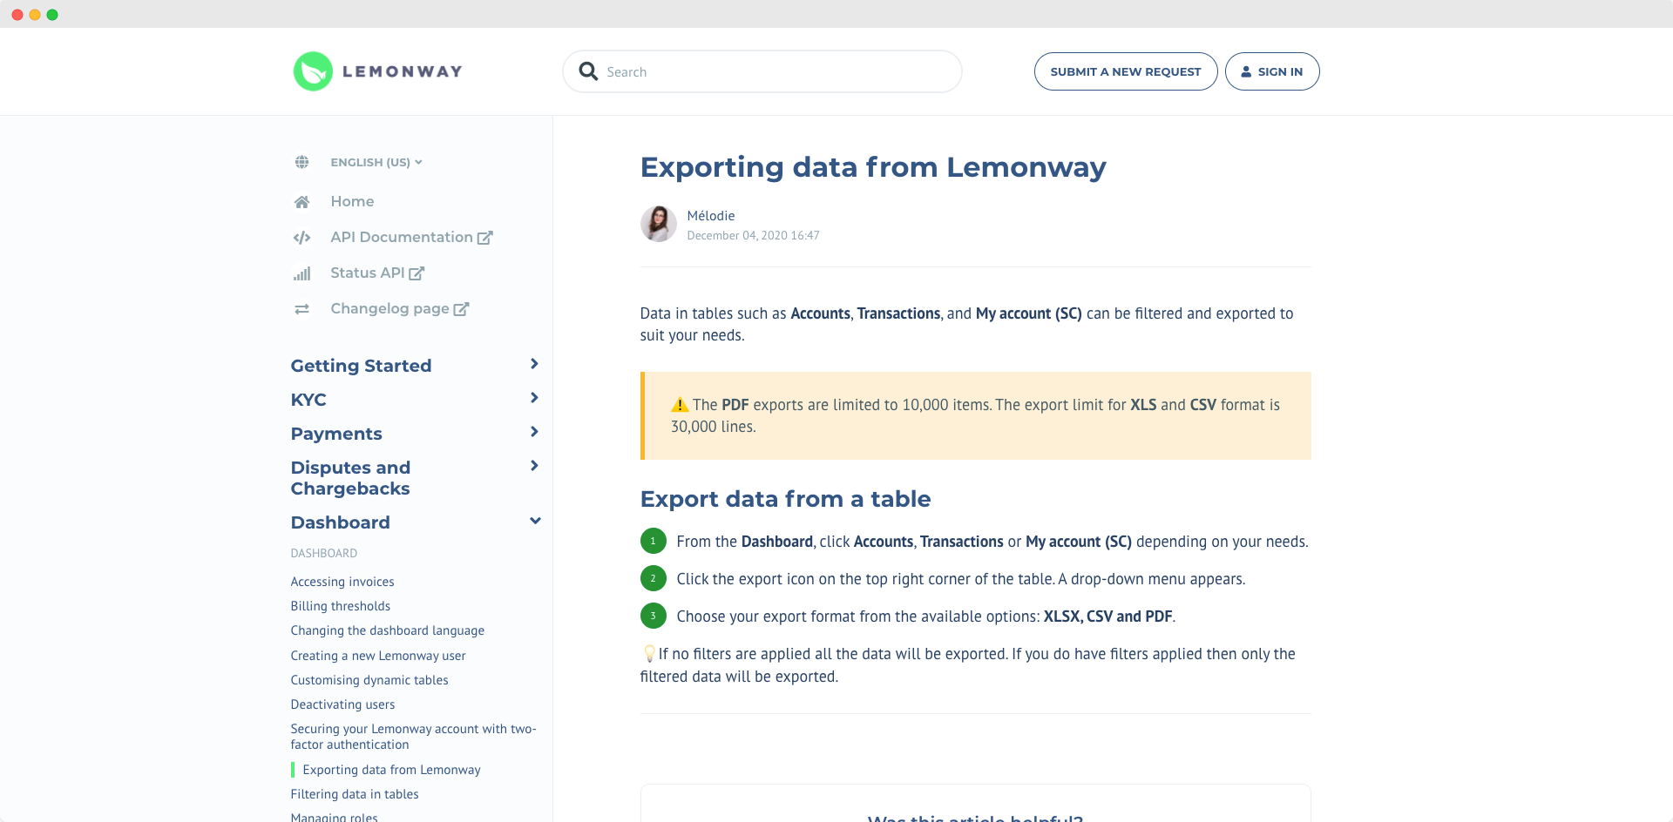
Task: Click the Lemonway leaf logo icon
Action: pos(313,71)
